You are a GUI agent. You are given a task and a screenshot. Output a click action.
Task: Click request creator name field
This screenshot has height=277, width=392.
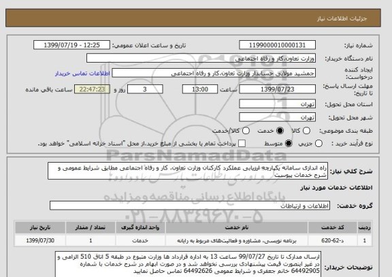(214, 74)
